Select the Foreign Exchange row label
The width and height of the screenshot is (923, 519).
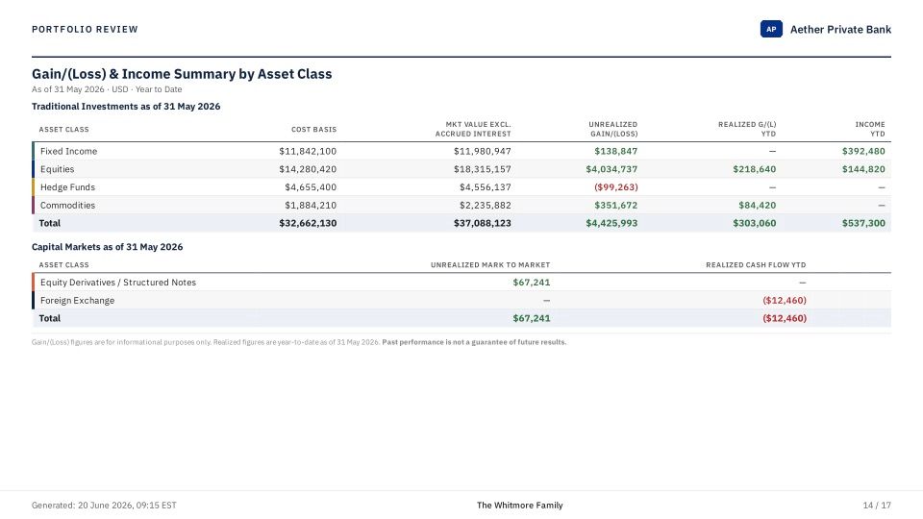pos(77,300)
